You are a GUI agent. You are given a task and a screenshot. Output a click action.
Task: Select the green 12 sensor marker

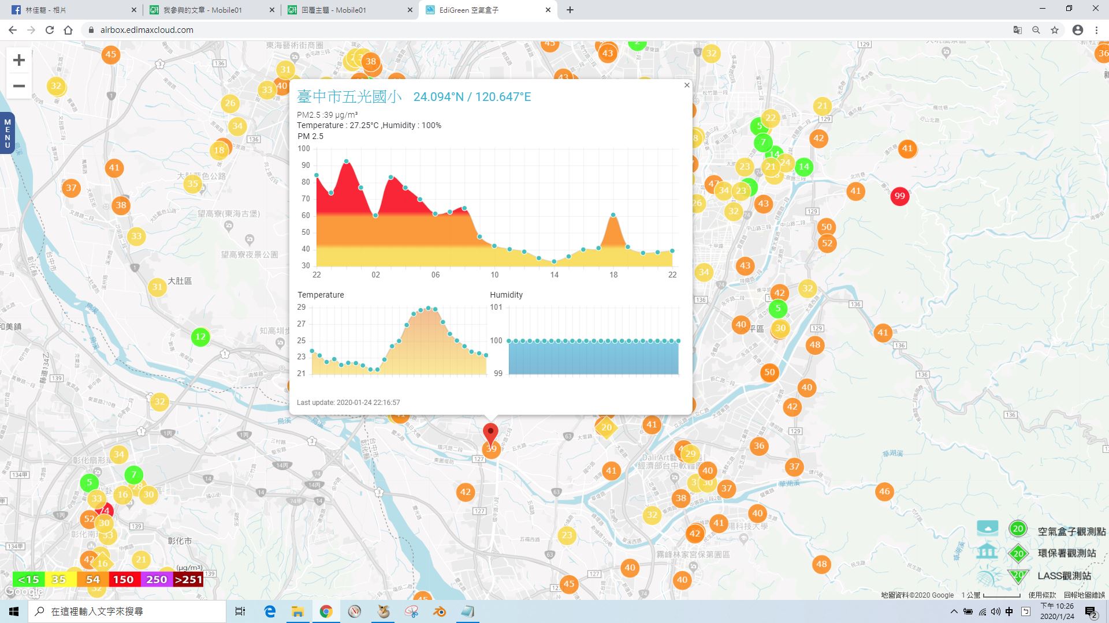click(x=200, y=337)
